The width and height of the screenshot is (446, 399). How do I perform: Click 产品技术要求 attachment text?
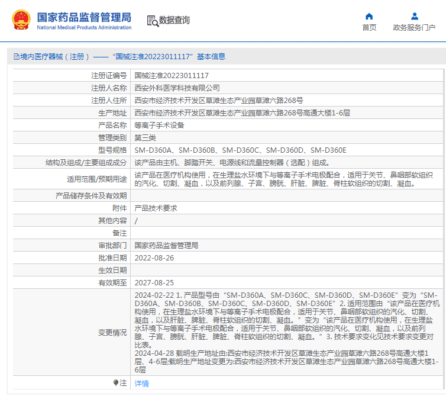[156, 208]
